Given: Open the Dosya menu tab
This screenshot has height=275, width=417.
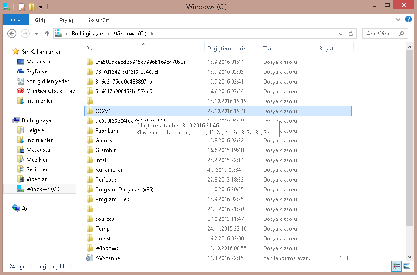Looking at the screenshot, I should tap(16, 20).
